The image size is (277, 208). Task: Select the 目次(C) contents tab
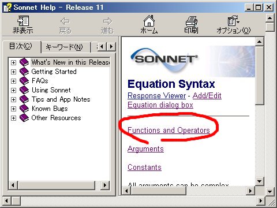[21, 46]
